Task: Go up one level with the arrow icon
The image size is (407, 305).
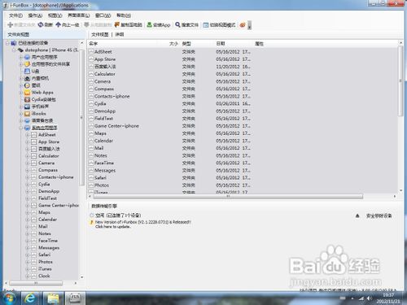Action: 58,24
